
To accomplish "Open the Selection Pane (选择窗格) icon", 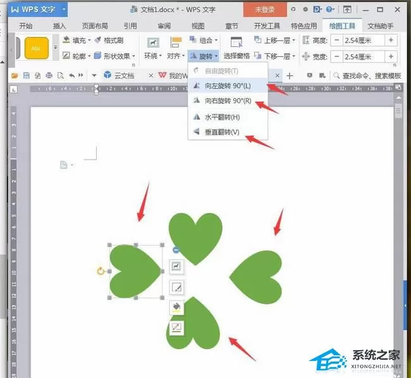I will point(236,42).
